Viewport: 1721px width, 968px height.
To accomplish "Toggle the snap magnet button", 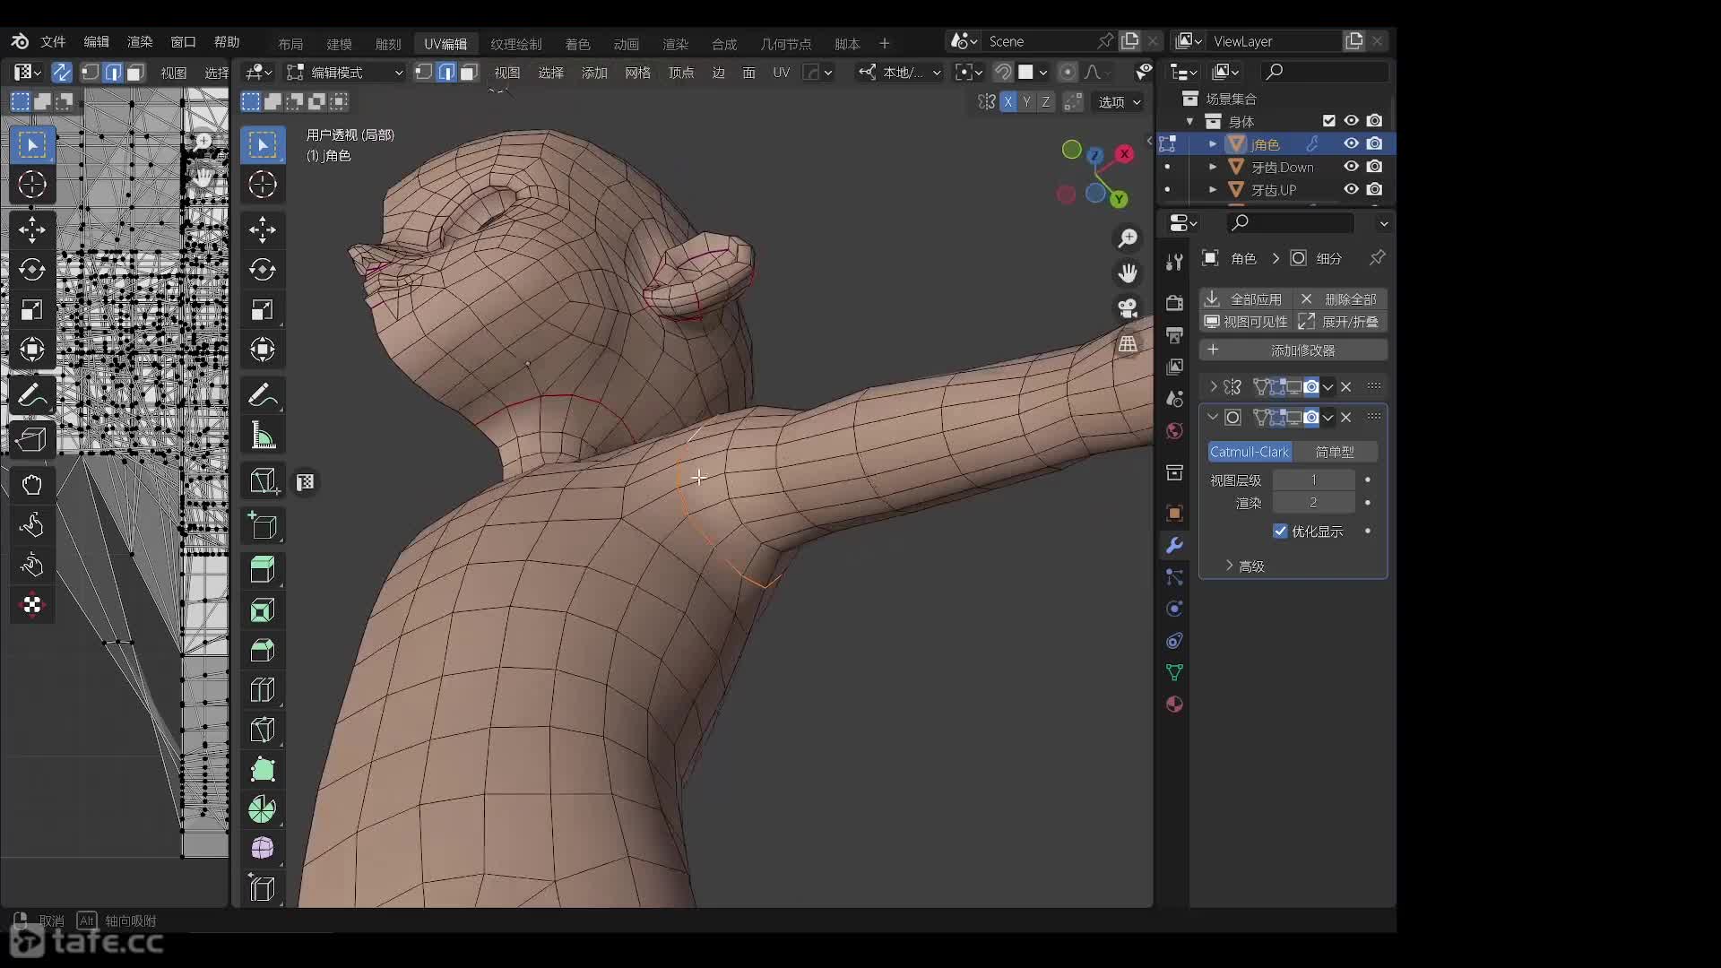I will tap(1003, 73).
